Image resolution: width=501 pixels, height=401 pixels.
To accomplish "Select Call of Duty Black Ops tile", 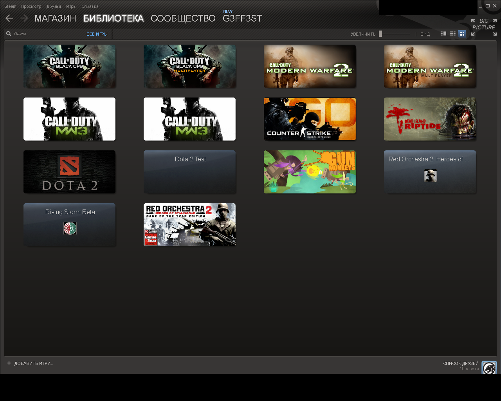I will click(69, 66).
